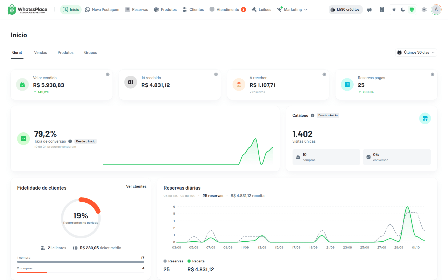This screenshot has width=448, height=280.
Task: Switch to the Vendas tab
Action: (41, 53)
